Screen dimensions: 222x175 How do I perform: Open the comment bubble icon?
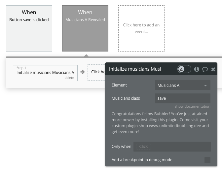click(x=205, y=69)
